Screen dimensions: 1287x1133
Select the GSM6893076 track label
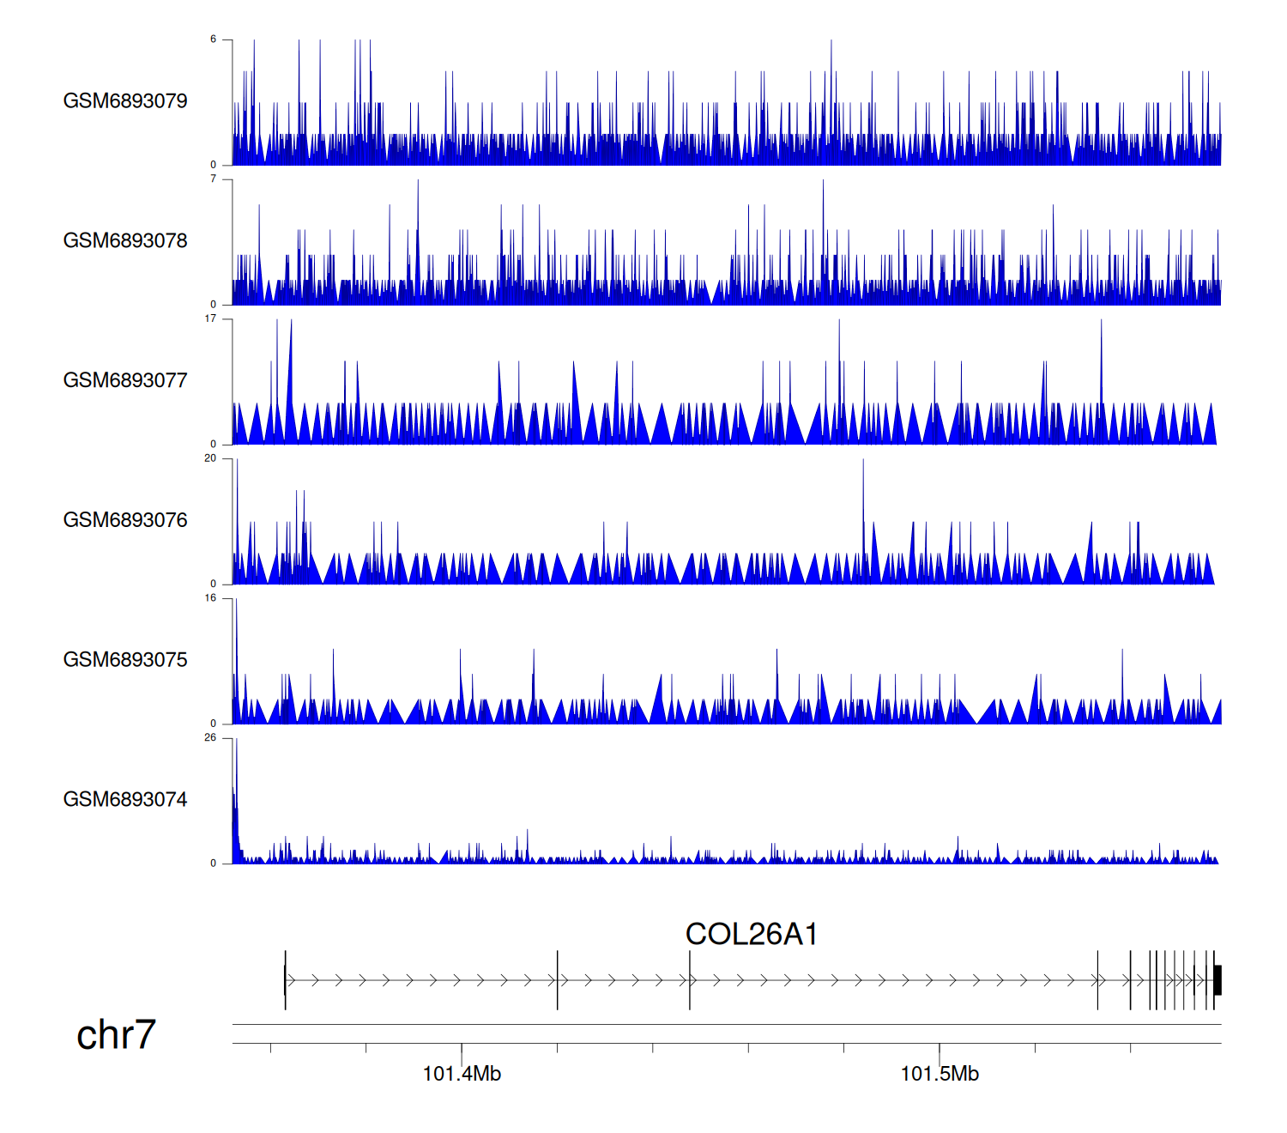pos(125,520)
